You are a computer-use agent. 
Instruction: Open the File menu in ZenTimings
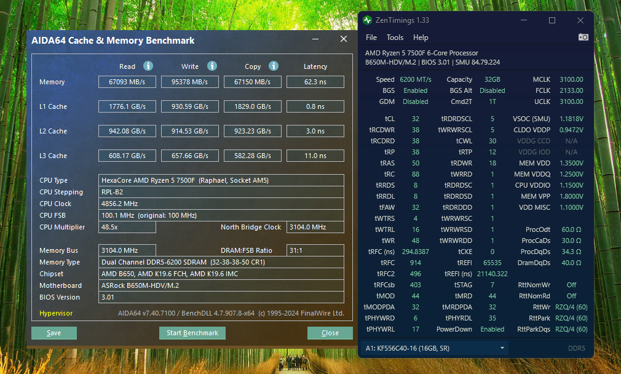click(x=371, y=38)
